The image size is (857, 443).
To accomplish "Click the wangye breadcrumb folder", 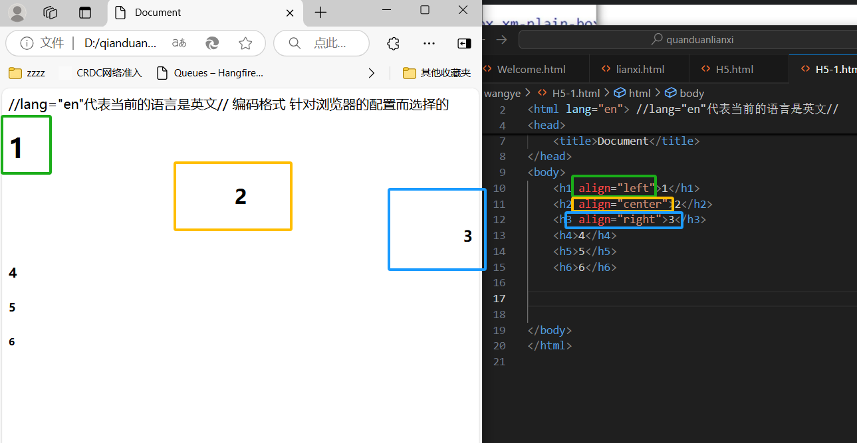I will [x=503, y=93].
